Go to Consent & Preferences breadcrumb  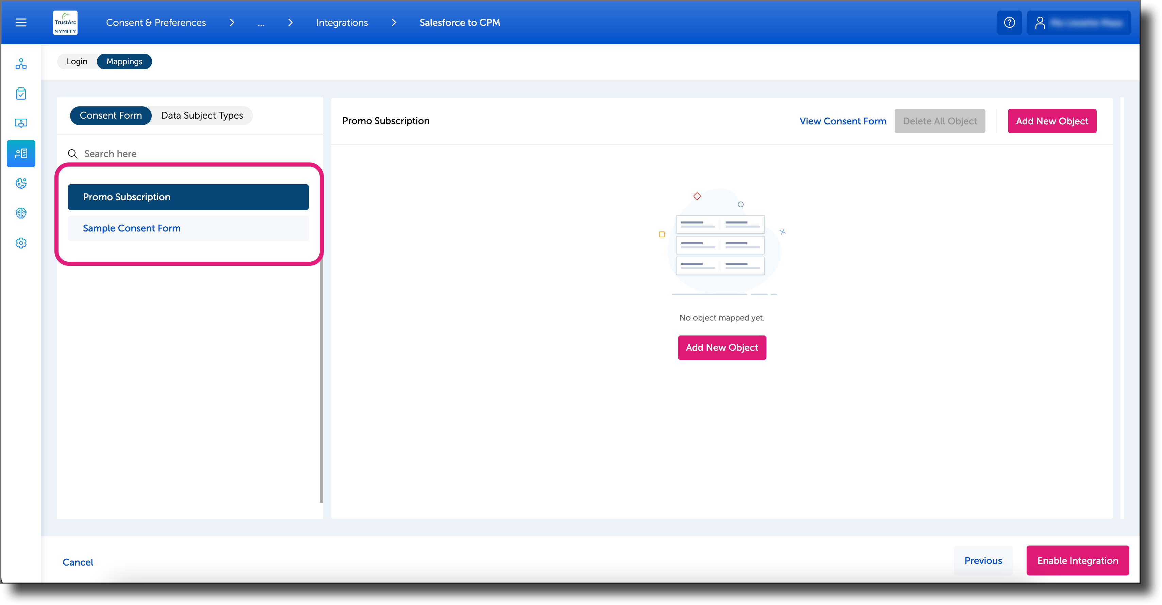[x=156, y=22]
